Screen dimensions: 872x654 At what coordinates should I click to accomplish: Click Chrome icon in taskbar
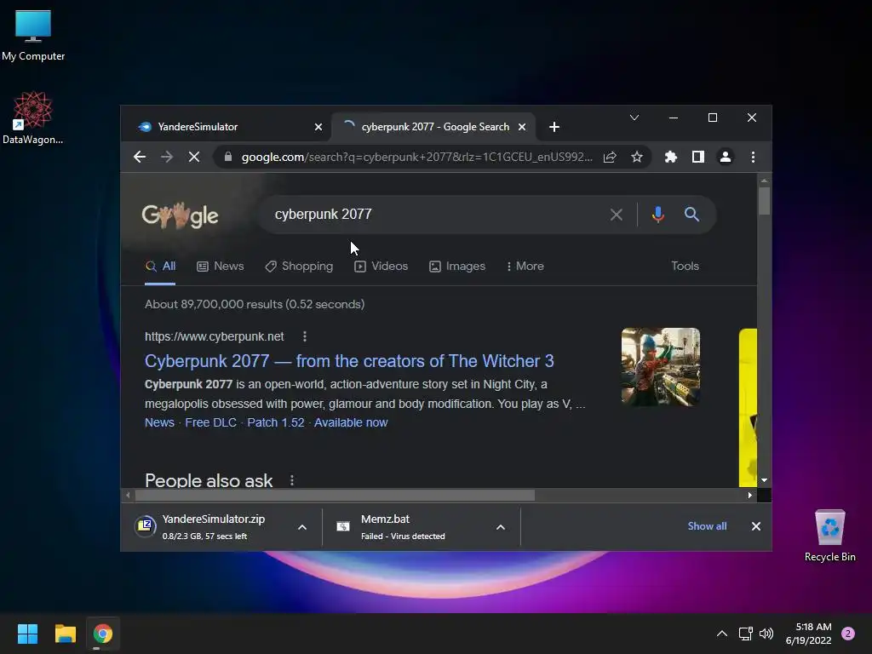tap(103, 634)
